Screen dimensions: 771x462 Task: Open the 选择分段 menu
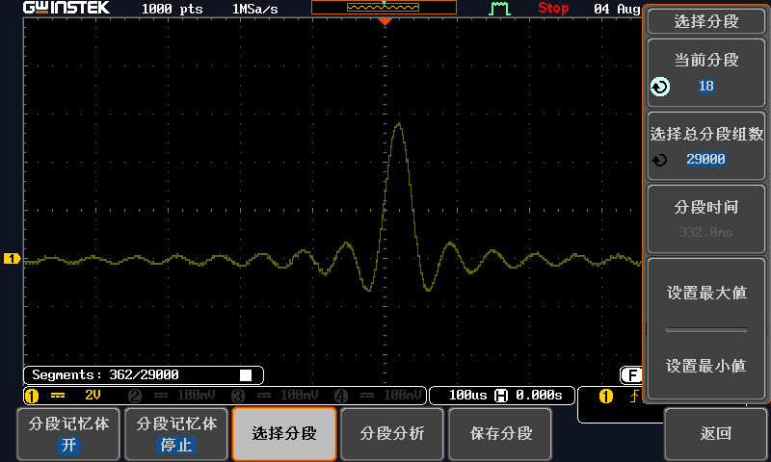click(x=284, y=434)
